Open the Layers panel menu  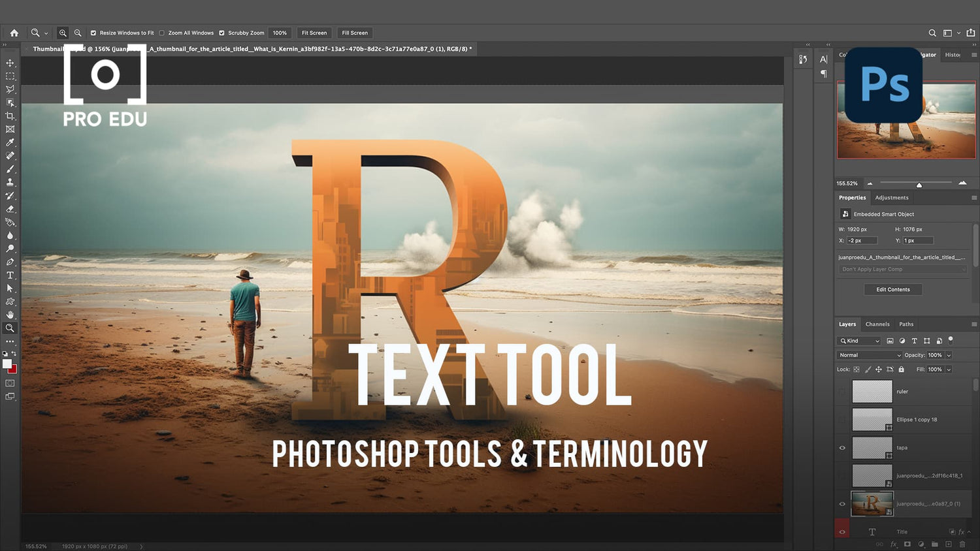(x=974, y=324)
